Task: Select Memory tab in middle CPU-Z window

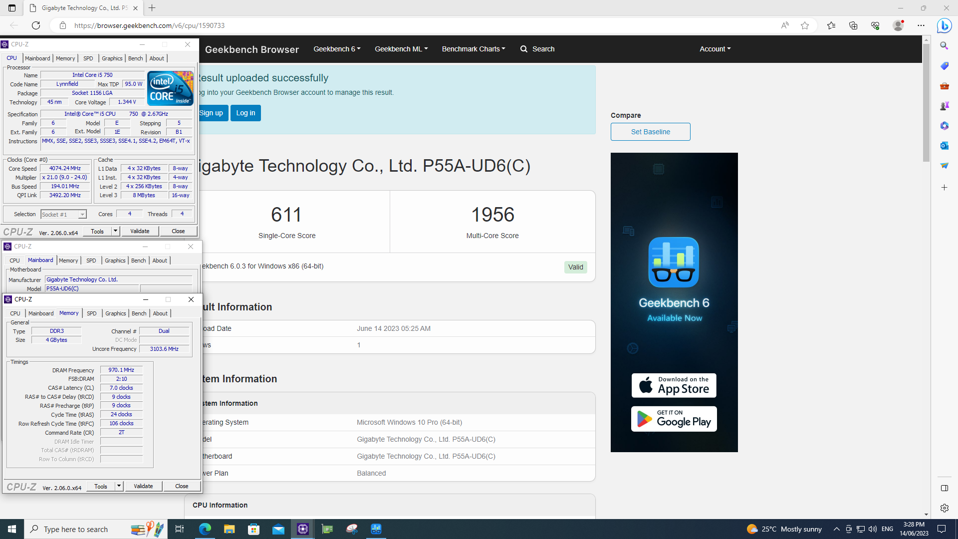Action: pyautogui.click(x=68, y=261)
